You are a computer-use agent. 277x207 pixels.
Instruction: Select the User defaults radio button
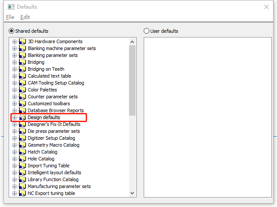[x=146, y=31]
